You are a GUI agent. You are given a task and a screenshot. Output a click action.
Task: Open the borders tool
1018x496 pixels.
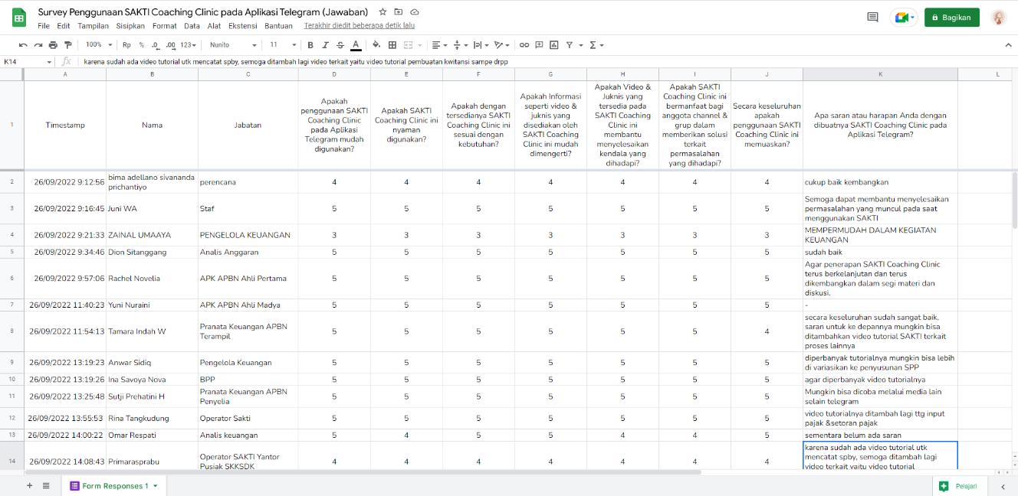click(392, 45)
